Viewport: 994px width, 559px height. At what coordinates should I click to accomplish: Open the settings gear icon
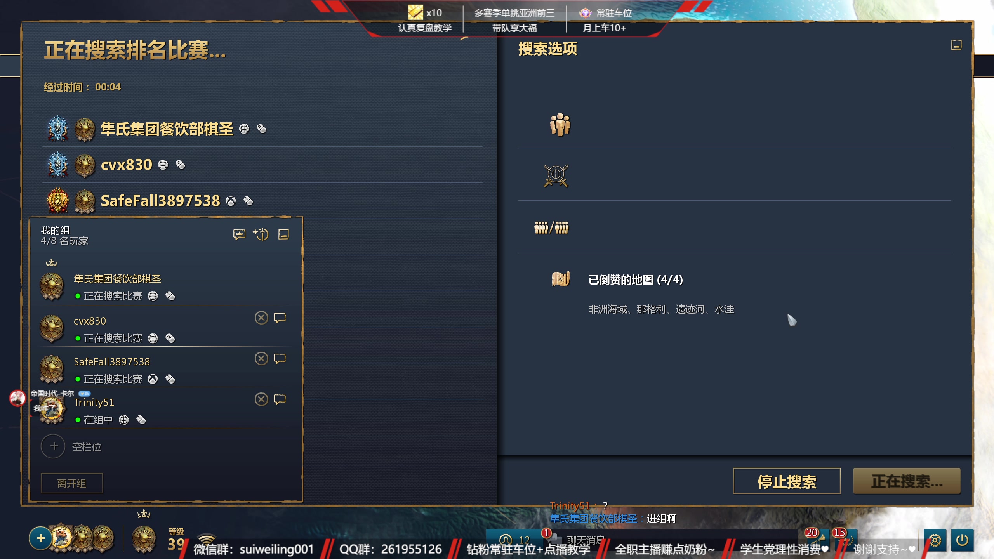[935, 540]
